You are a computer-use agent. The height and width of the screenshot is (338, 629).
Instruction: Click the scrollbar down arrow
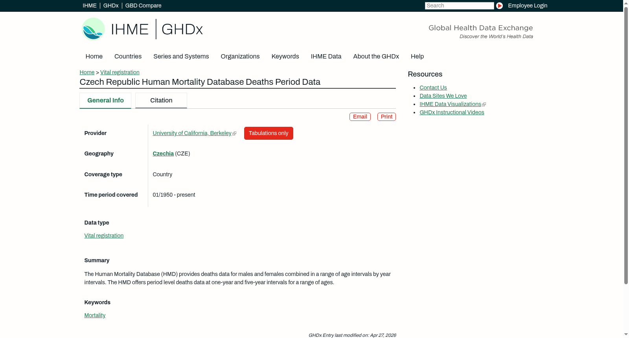coord(626,335)
